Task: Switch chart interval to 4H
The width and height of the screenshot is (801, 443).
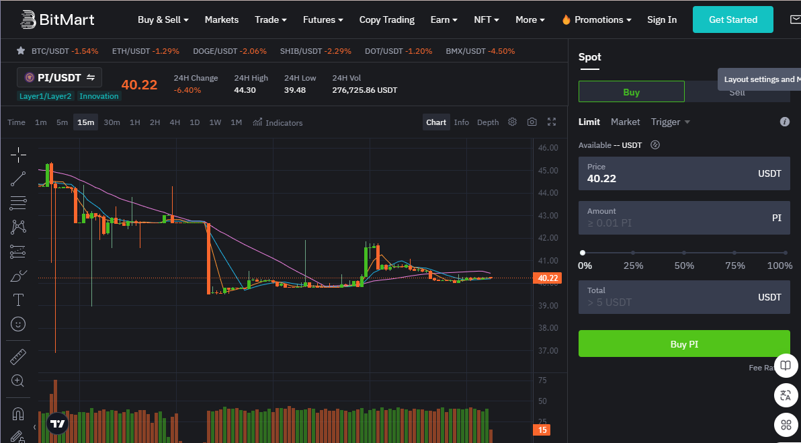Action: click(175, 122)
